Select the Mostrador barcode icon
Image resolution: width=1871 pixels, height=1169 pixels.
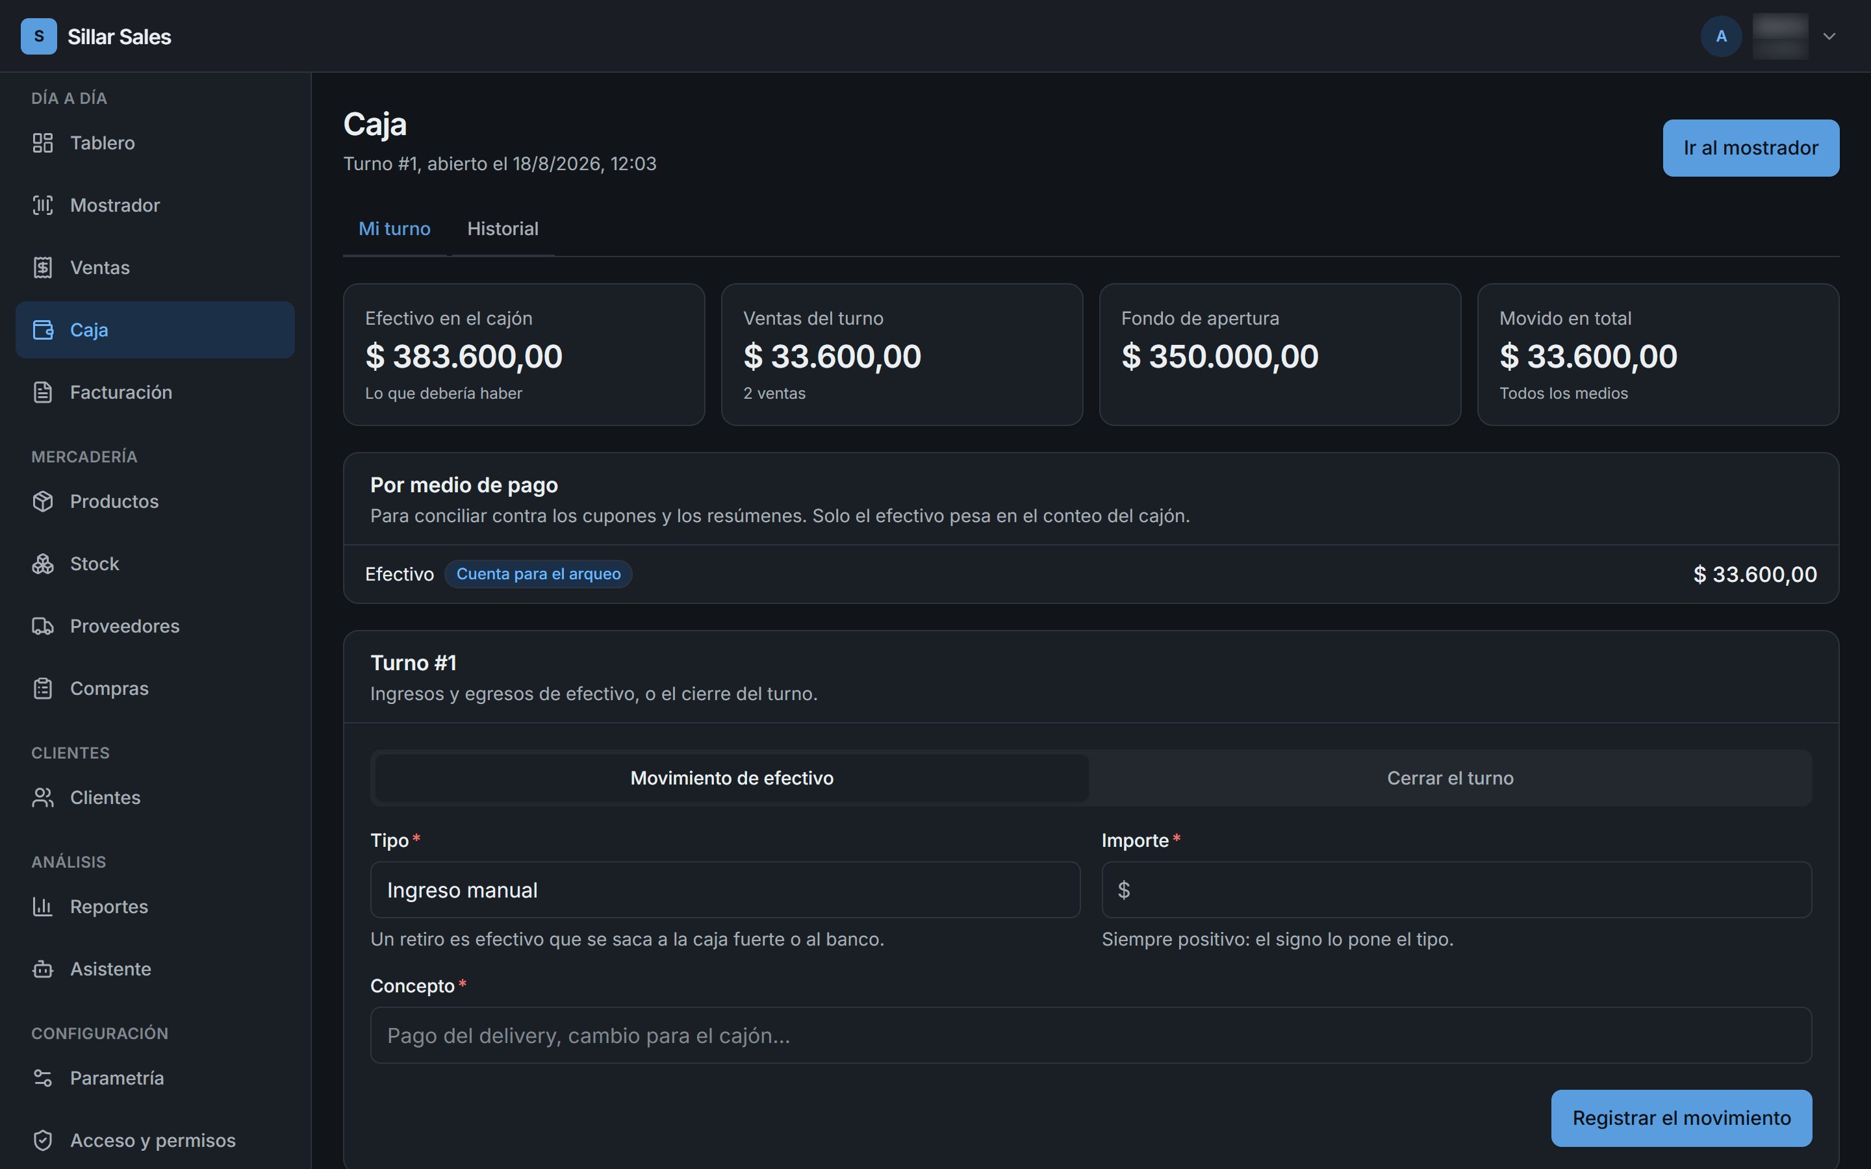[x=42, y=205]
